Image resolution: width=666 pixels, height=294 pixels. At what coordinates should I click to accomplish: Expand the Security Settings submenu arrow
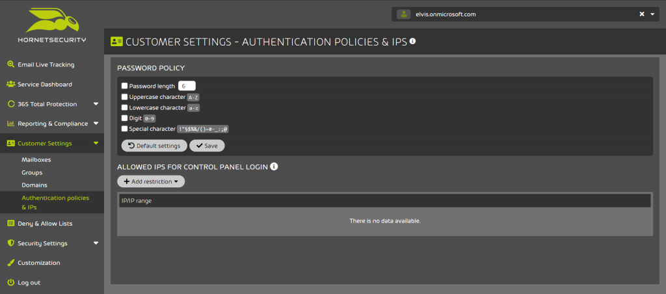click(96, 243)
